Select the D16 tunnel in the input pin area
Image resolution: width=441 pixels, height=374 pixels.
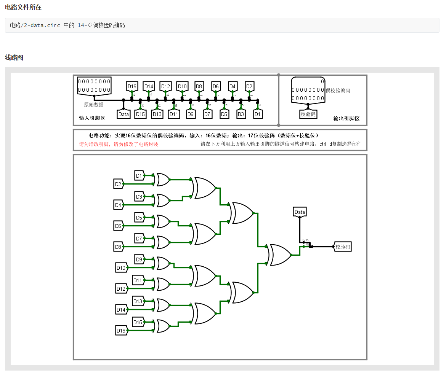click(x=132, y=86)
